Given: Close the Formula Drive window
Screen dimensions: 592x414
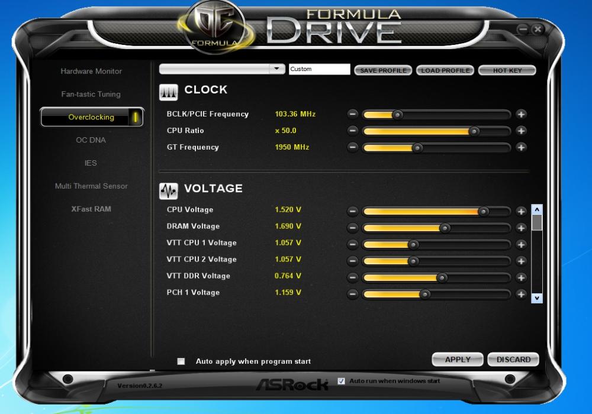Looking at the screenshot, I should (x=538, y=29).
